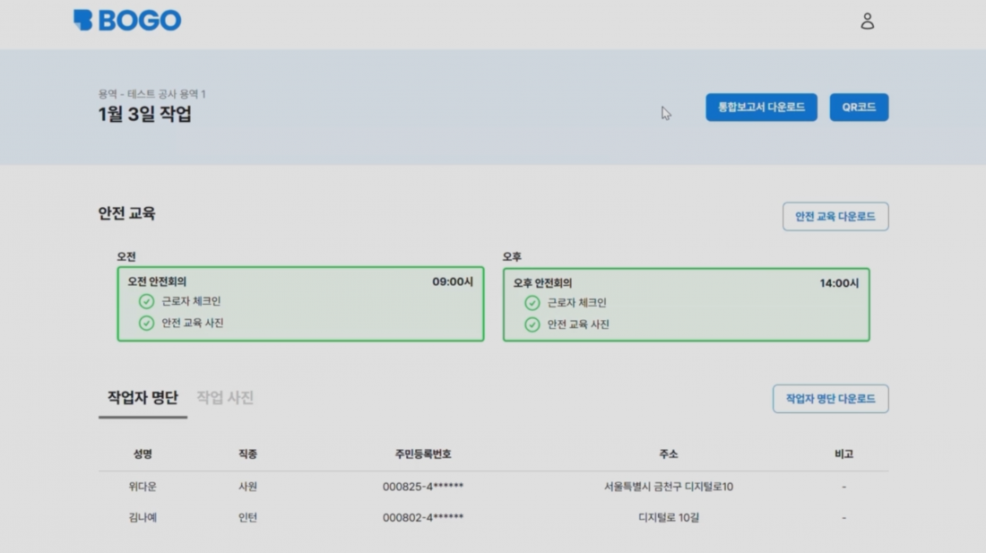Click 작업자 명단 다운로드 button
The image size is (986, 553).
click(x=830, y=399)
